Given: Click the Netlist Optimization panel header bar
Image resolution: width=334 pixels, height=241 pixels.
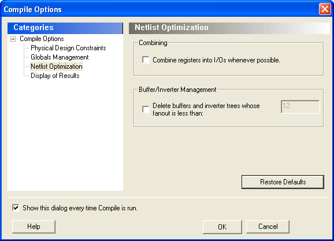Looking at the screenshot, I should 229,28.
